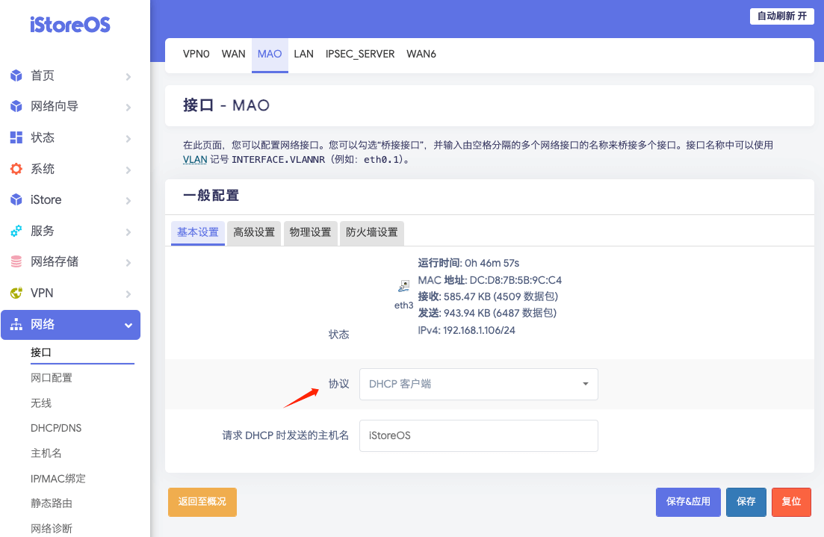Switch to the 高级设置 tab
The width and height of the screenshot is (824, 537).
(x=254, y=232)
